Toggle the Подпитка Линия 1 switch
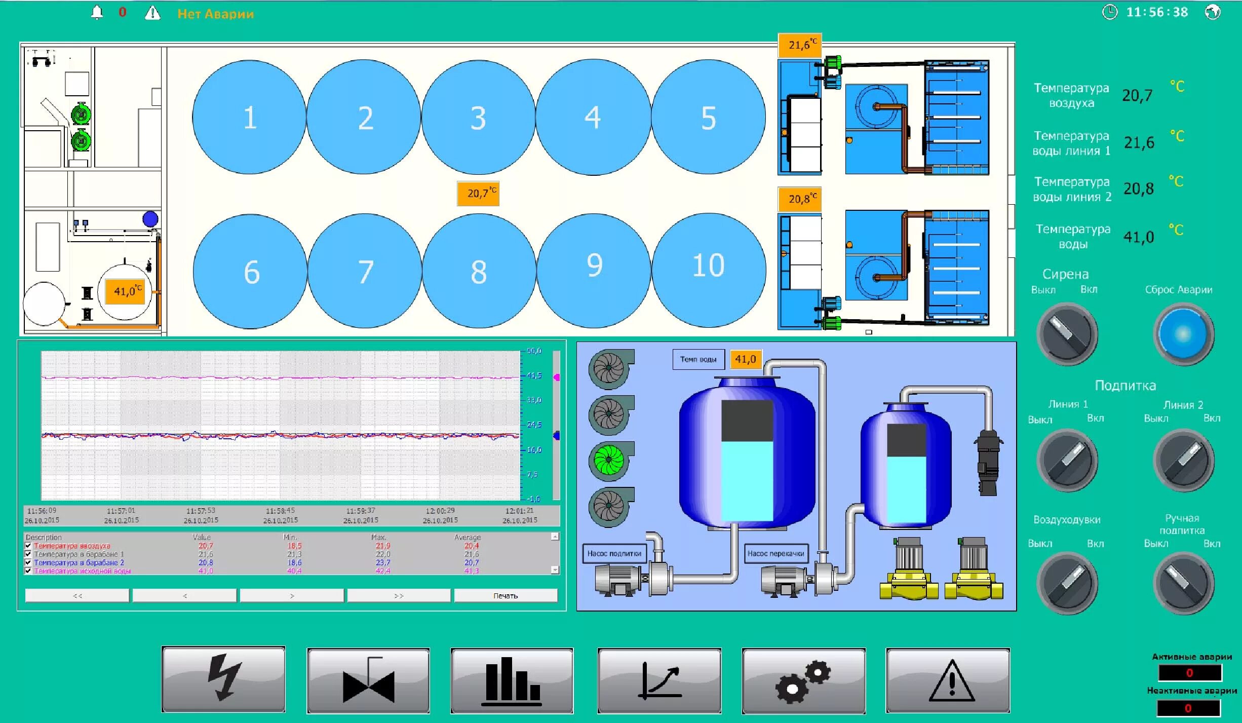The image size is (1242, 723). click(x=1067, y=460)
